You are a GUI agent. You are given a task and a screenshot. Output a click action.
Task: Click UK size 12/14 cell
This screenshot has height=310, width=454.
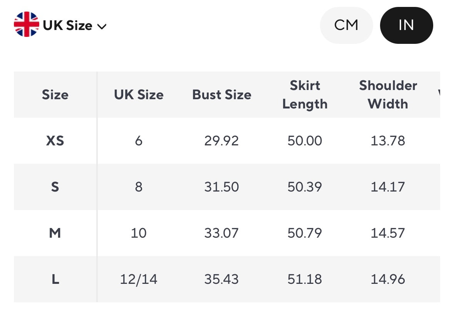(139, 279)
